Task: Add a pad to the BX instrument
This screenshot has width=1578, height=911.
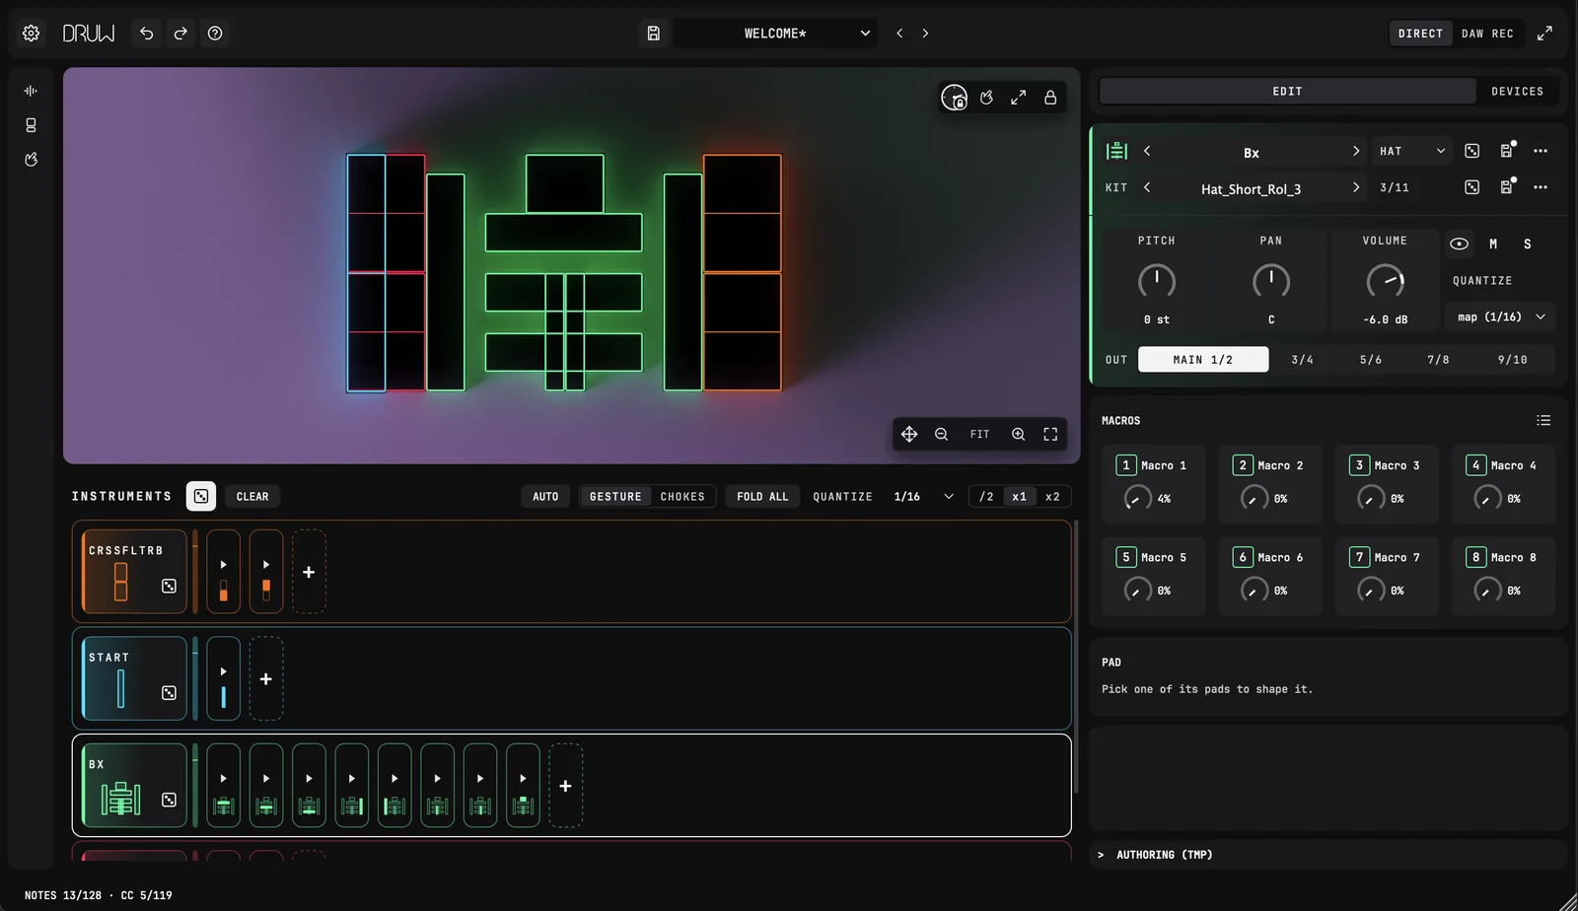Action: 565,786
